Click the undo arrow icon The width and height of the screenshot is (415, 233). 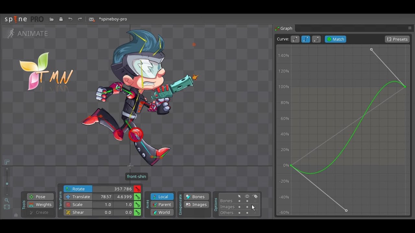[70, 19]
